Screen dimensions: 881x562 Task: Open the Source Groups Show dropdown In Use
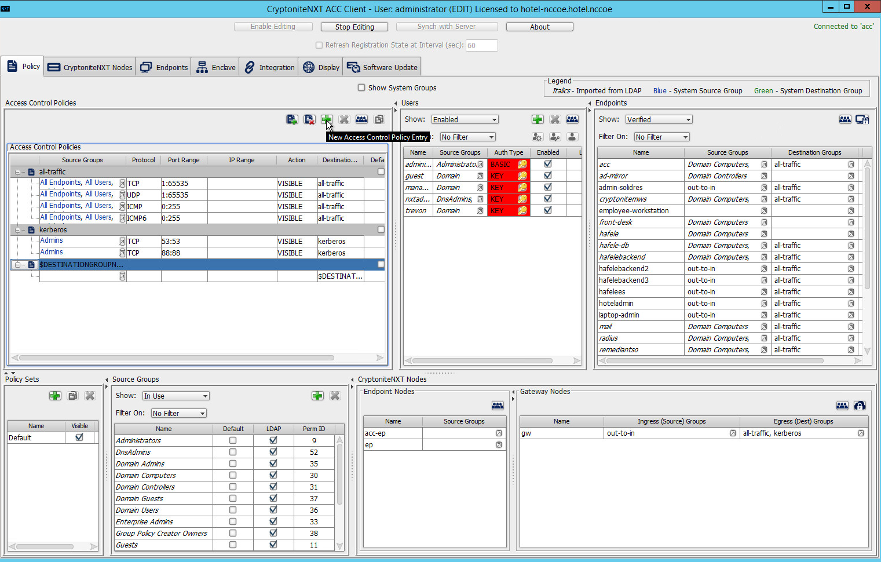176,396
